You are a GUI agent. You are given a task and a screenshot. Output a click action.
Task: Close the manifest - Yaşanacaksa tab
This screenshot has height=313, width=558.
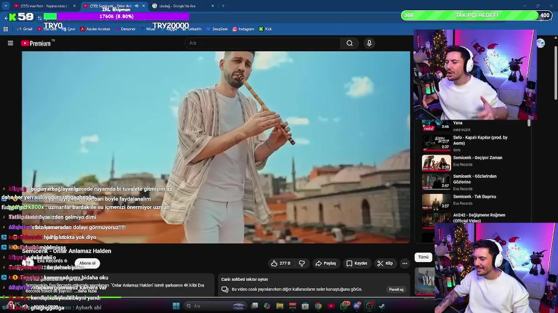[x=74, y=6]
